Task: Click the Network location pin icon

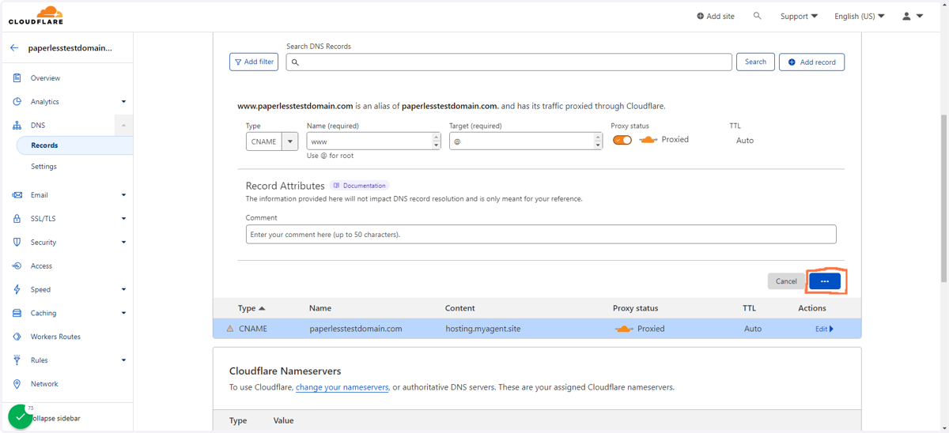Action: click(x=17, y=384)
